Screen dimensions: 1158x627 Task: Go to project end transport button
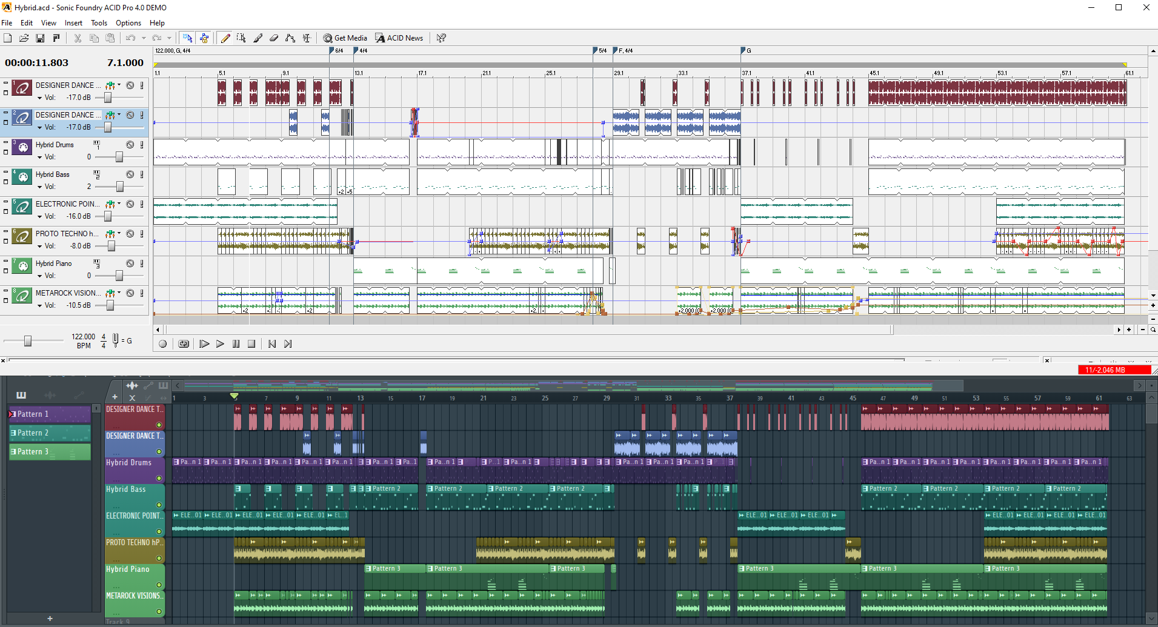(x=288, y=344)
